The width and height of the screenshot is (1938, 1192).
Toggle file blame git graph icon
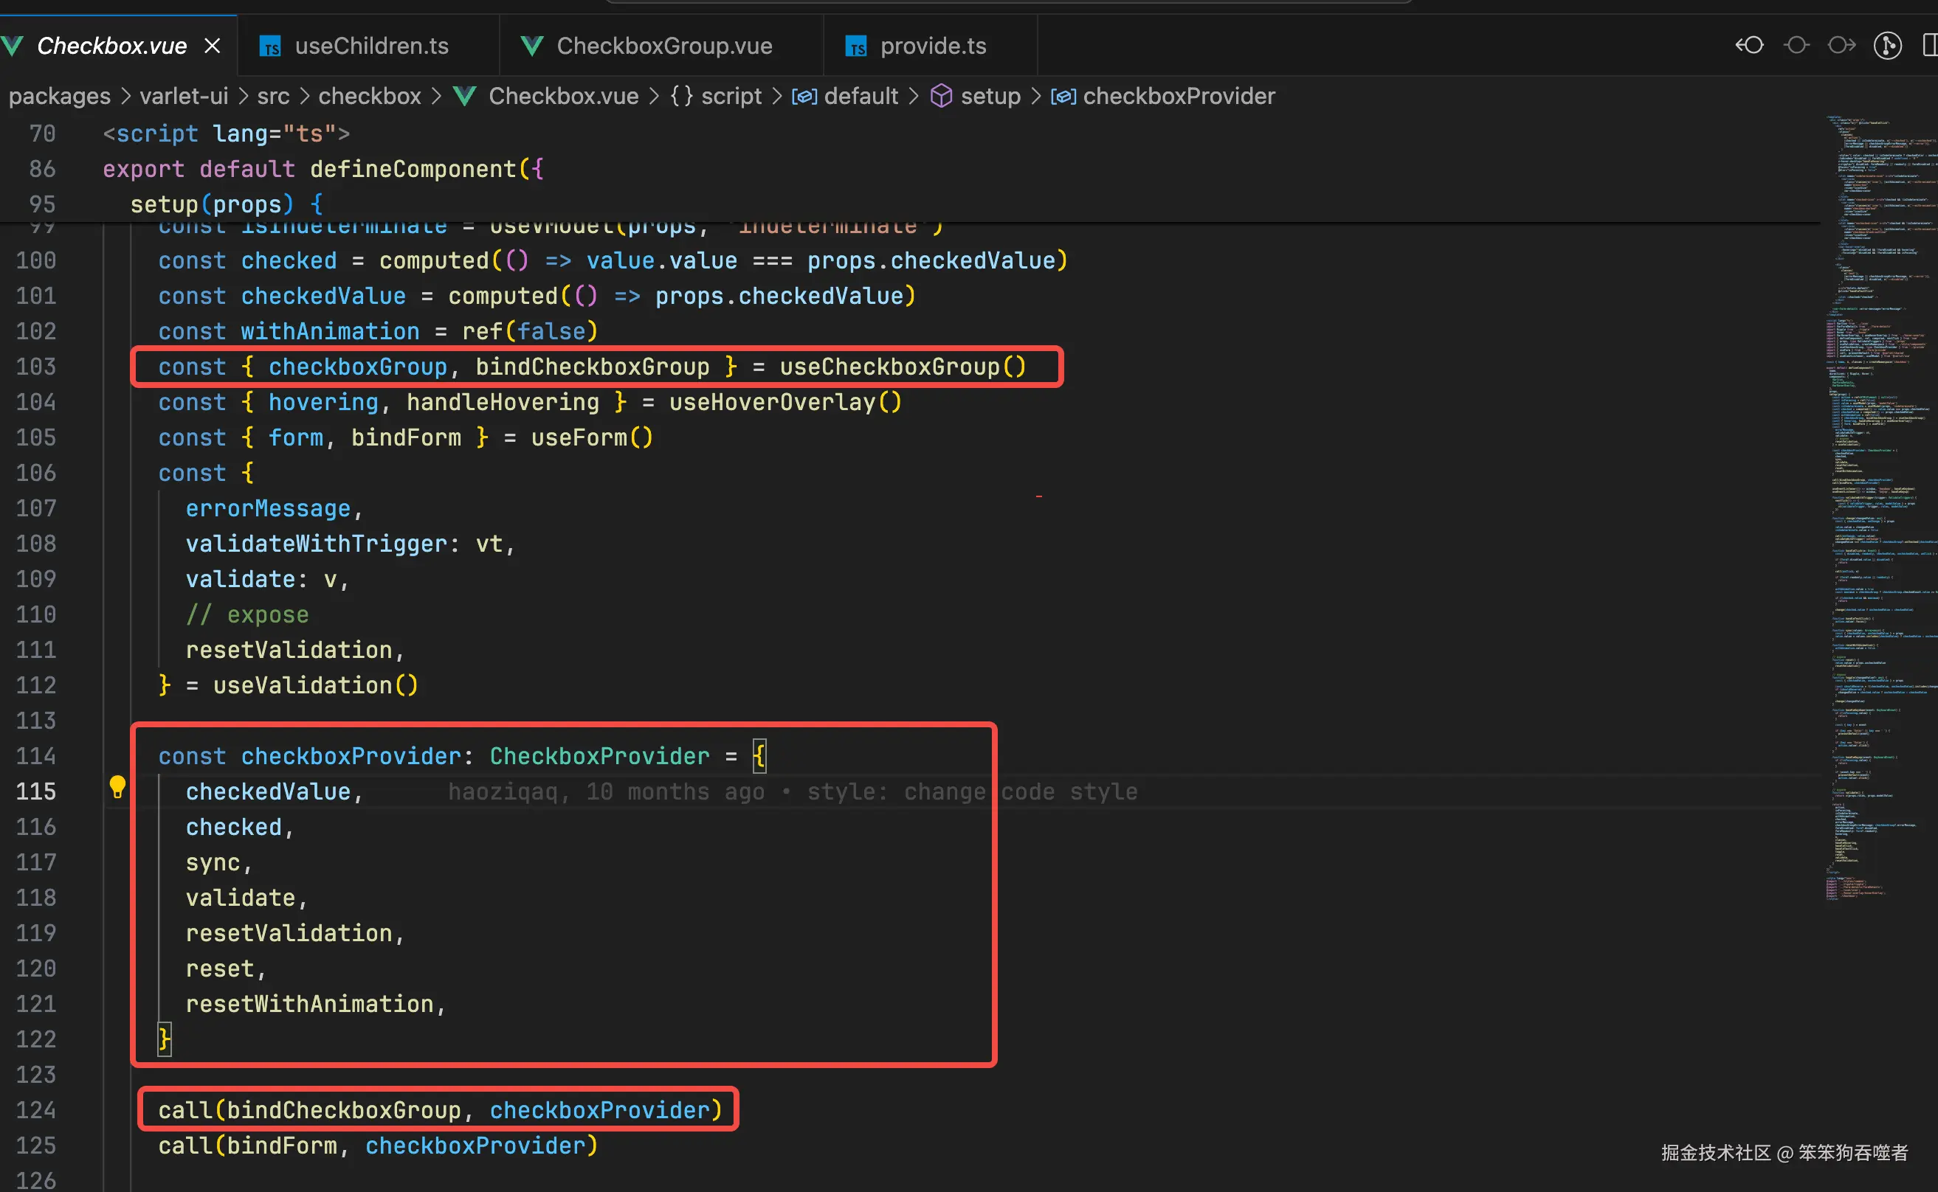pos(1888,46)
